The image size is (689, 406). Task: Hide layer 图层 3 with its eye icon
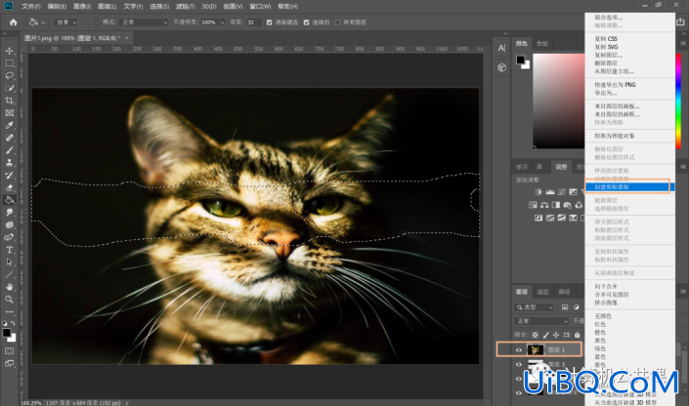(519, 364)
